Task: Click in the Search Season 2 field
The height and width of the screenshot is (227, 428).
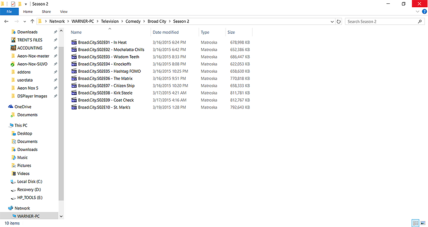Action: 382,21
